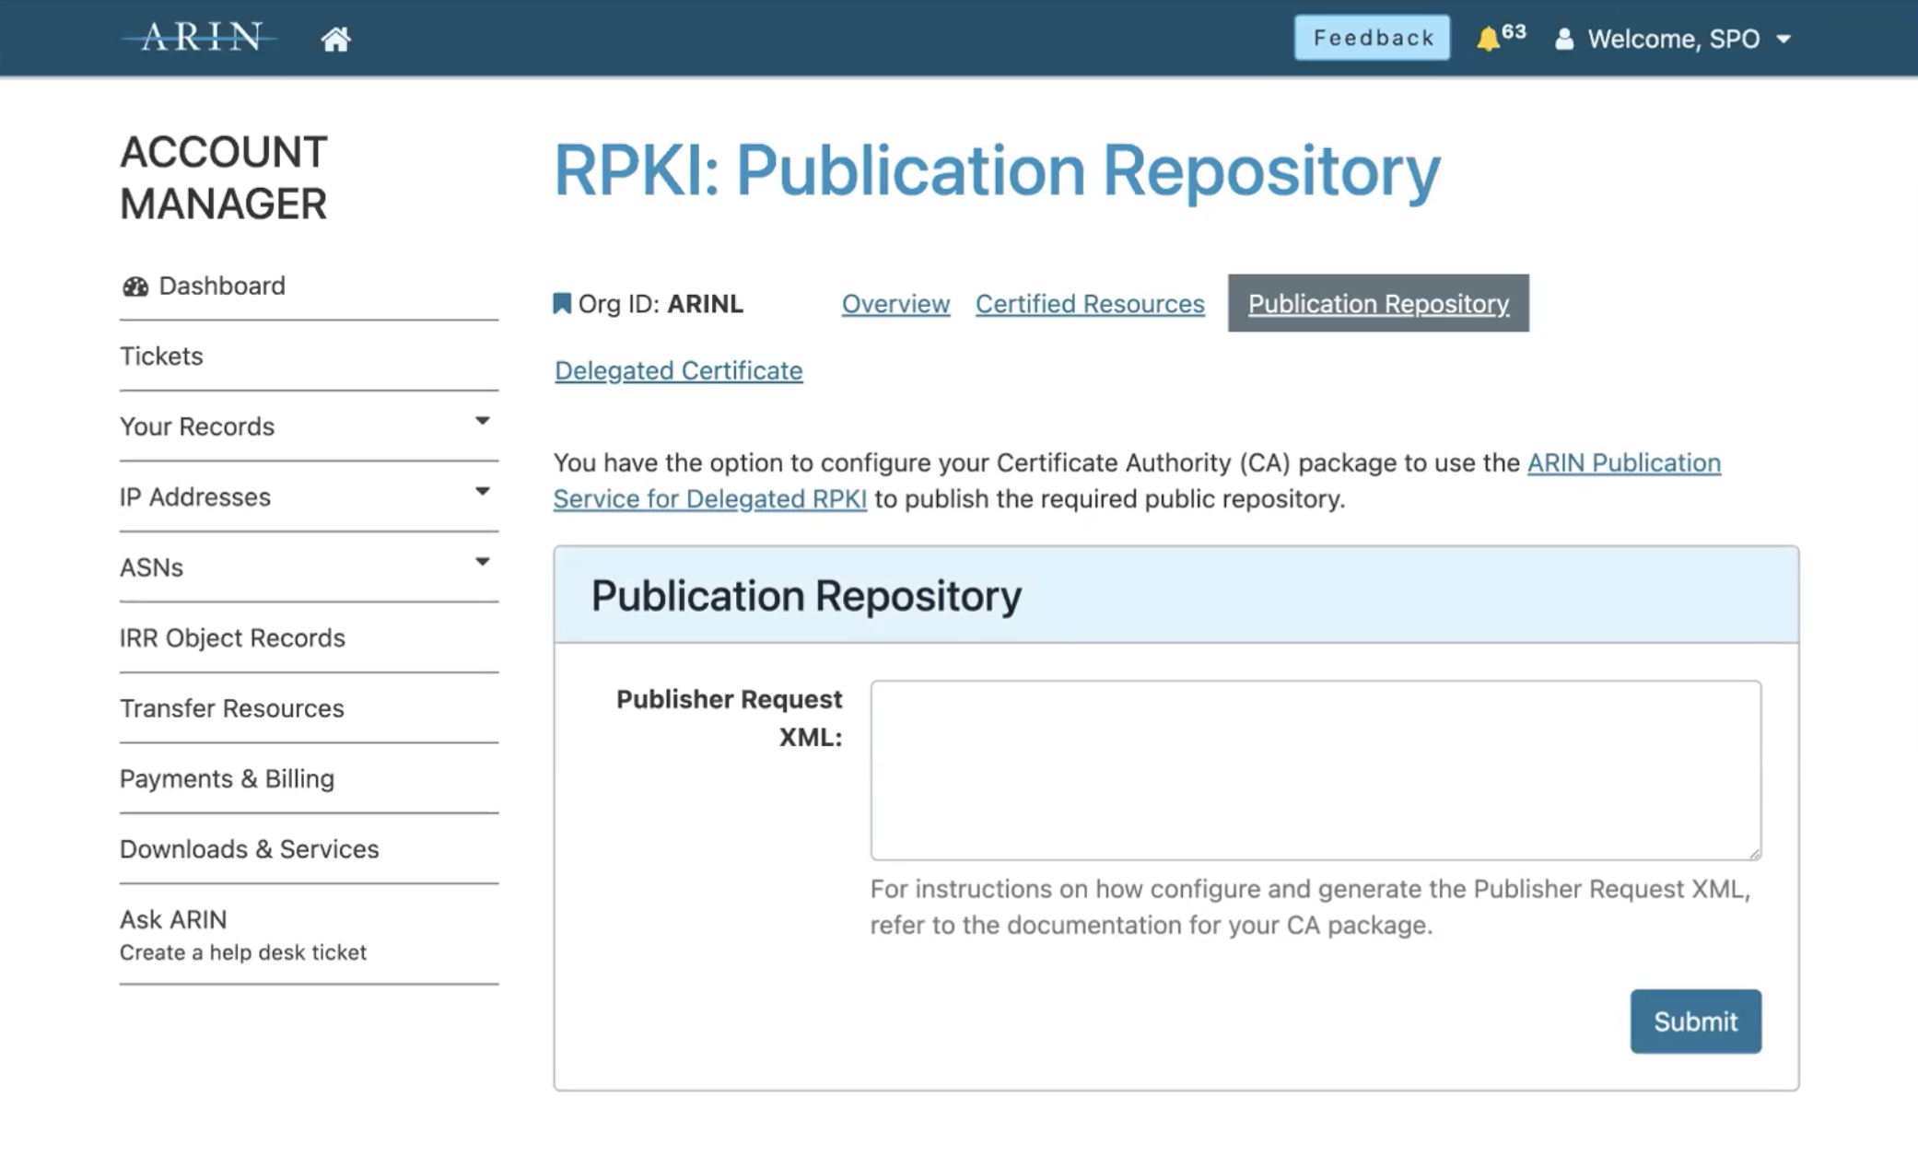Switch to the Overview tab
The height and width of the screenshot is (1167, 1918).
[x=895, y=304]
